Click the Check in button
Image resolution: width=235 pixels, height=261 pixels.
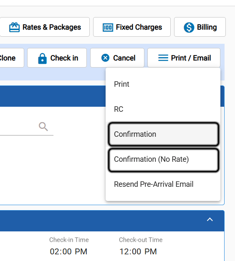coord(57,58)
